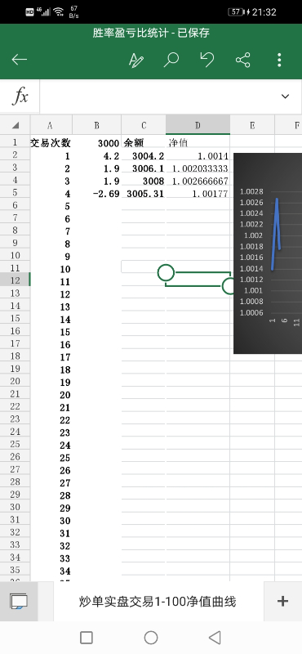Open the text formatting pen icon
The height and width of the screenshot is (654, 302).
click(135, 60)
